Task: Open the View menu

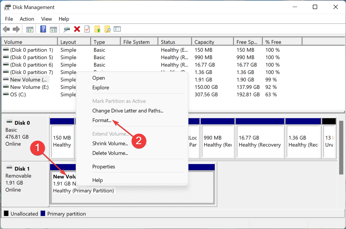Action: click(x=46, y=19)
